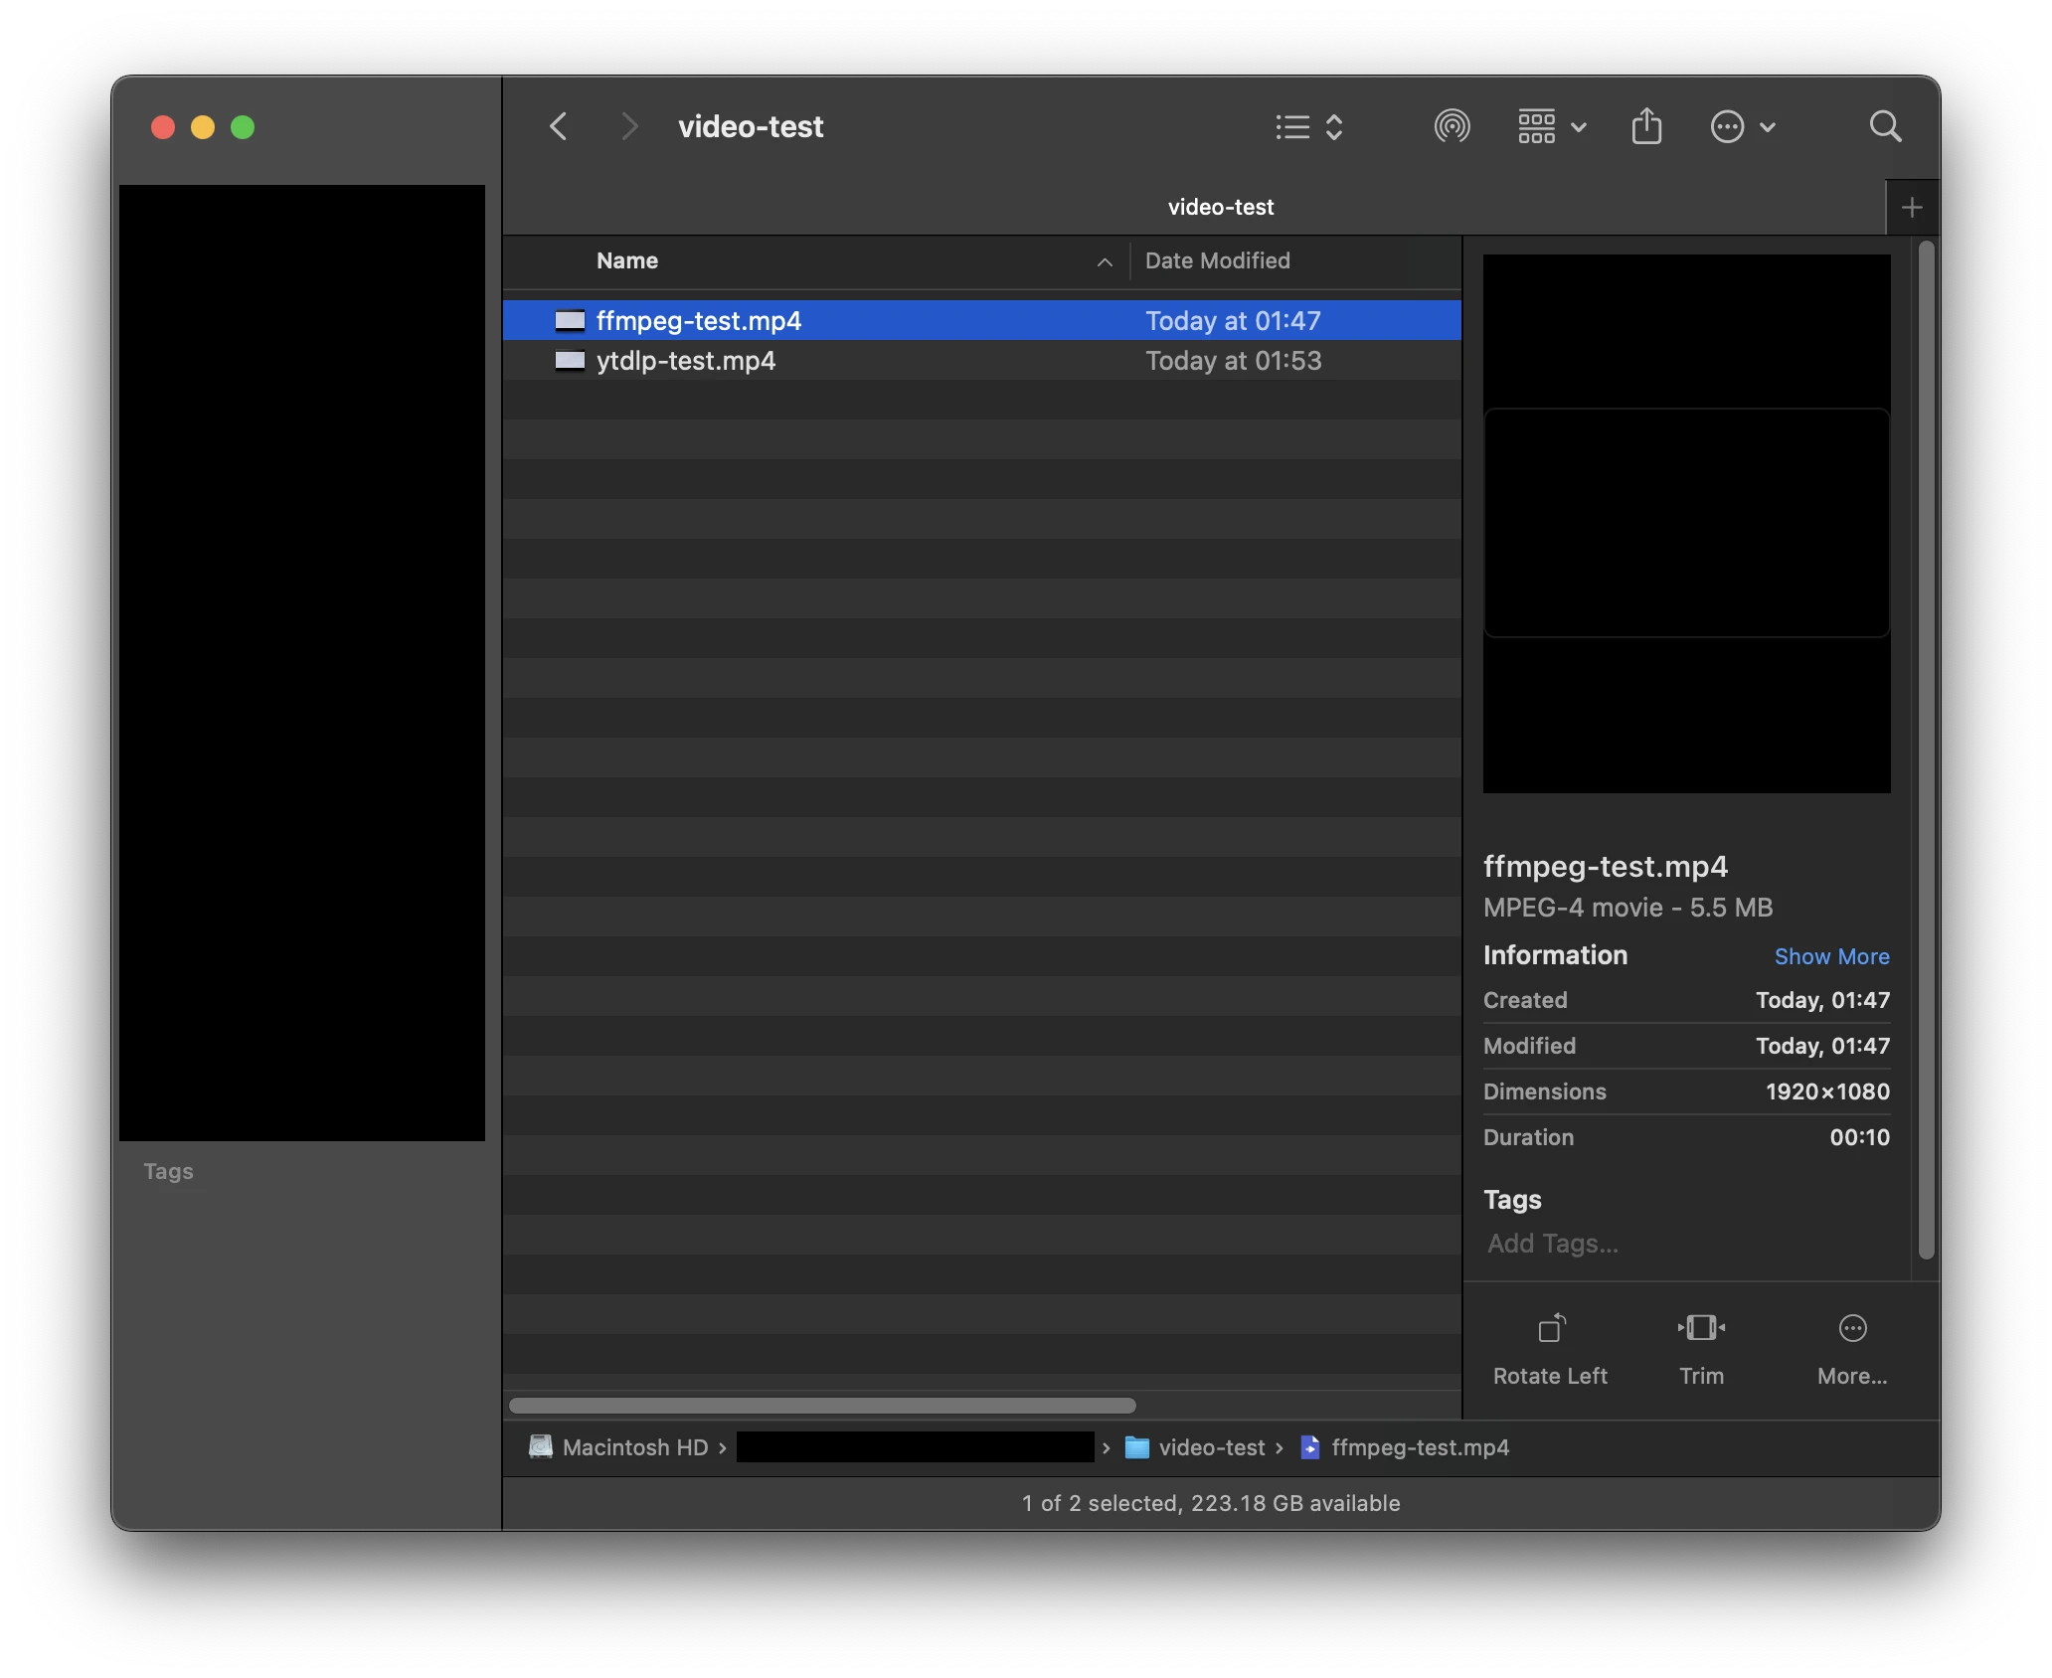This screenshot has width=2052, height=1678.
Task: Click the ffmpeg-test.mp4 file icon in list
Action: click(570, 320)
